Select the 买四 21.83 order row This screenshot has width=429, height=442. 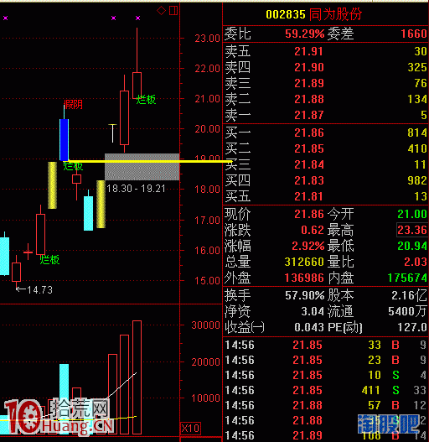coord(326,180)
